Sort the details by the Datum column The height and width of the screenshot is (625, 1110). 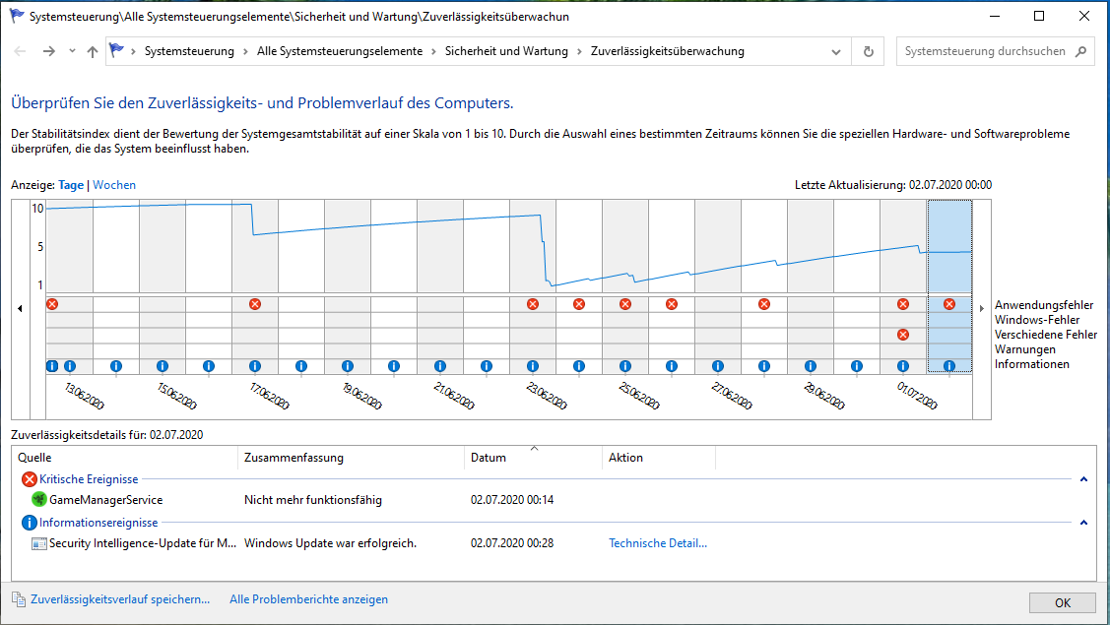click(533, 458)
